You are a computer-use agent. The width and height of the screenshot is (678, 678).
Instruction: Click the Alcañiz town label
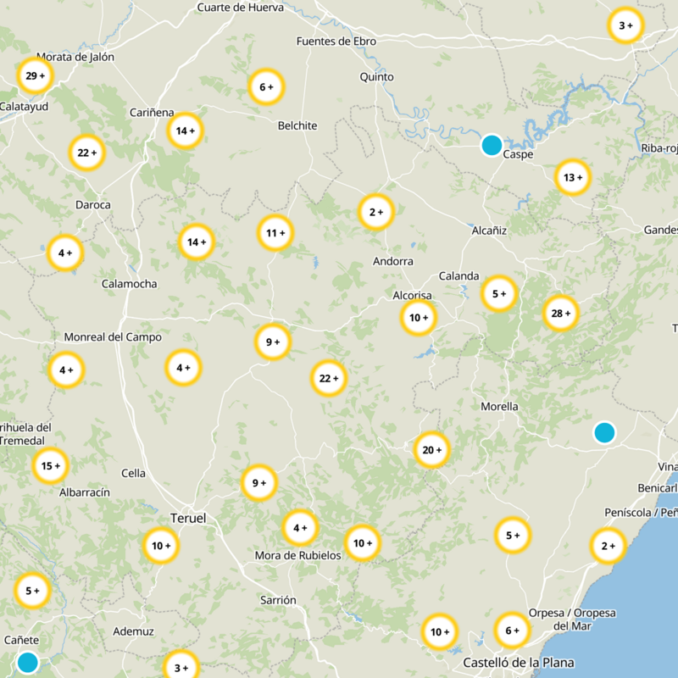pos(489,230)
